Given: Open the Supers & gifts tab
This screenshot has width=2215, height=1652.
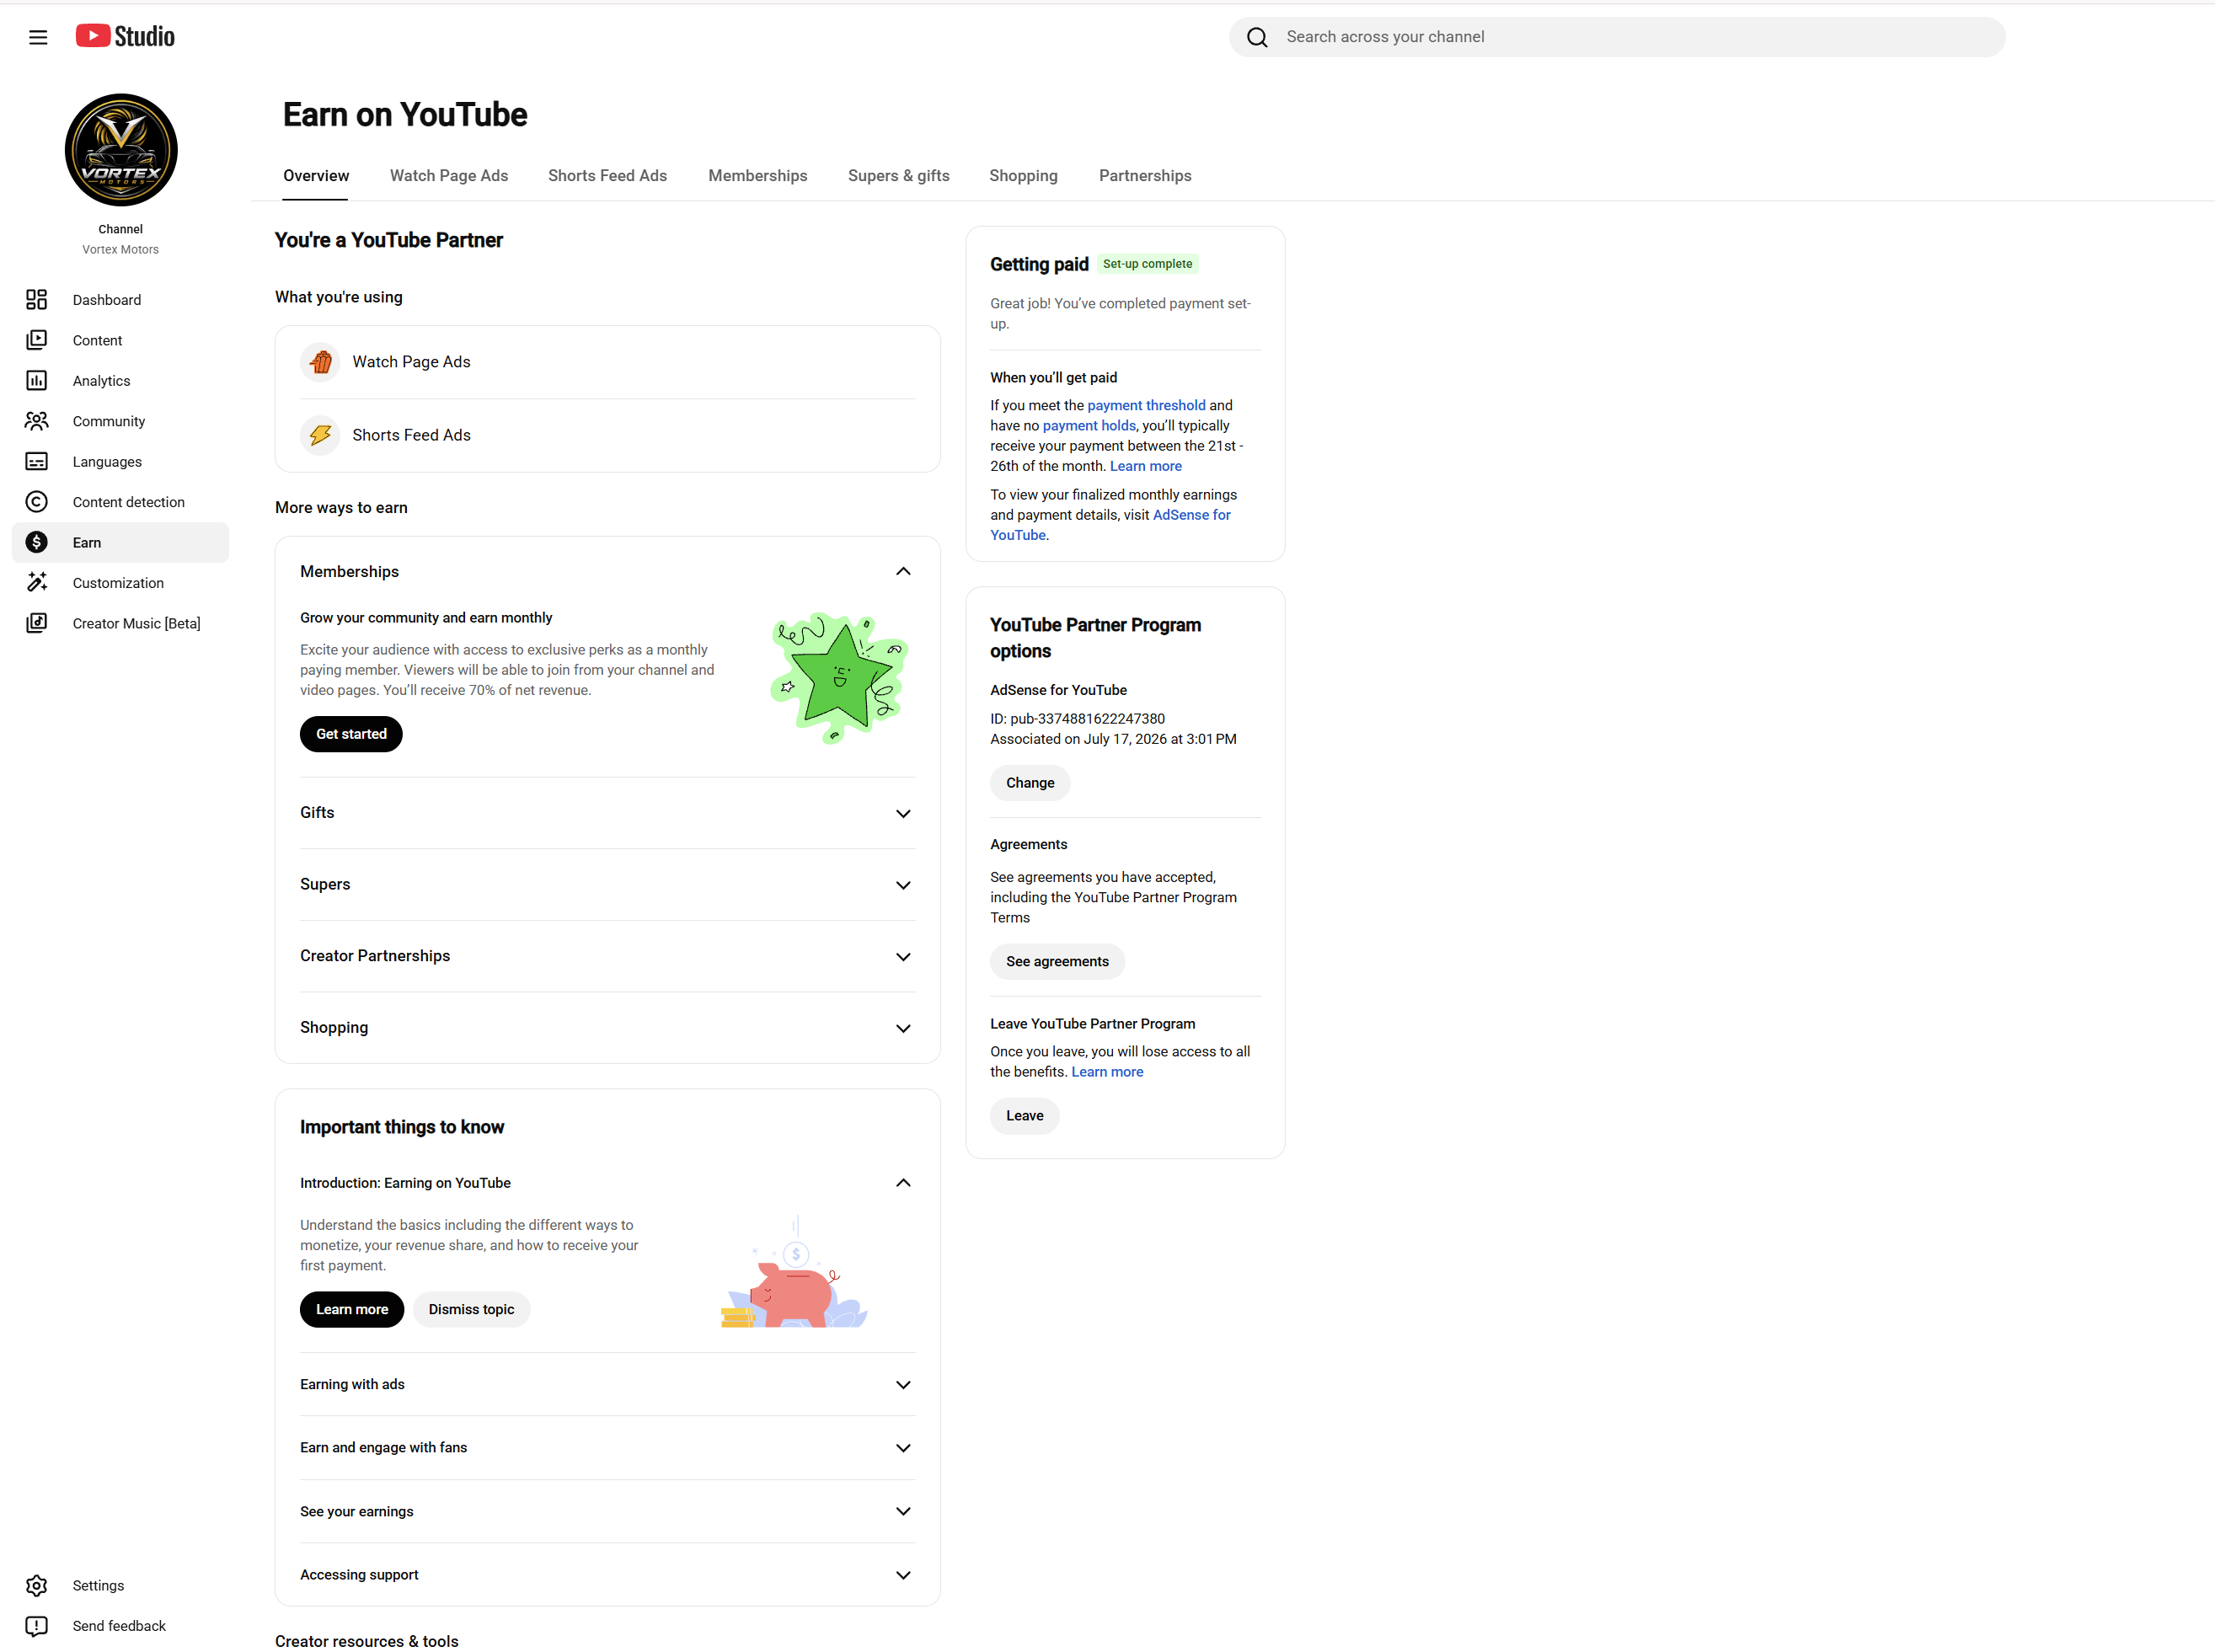Looking at the screenshot, I should (x=899, y=176).
